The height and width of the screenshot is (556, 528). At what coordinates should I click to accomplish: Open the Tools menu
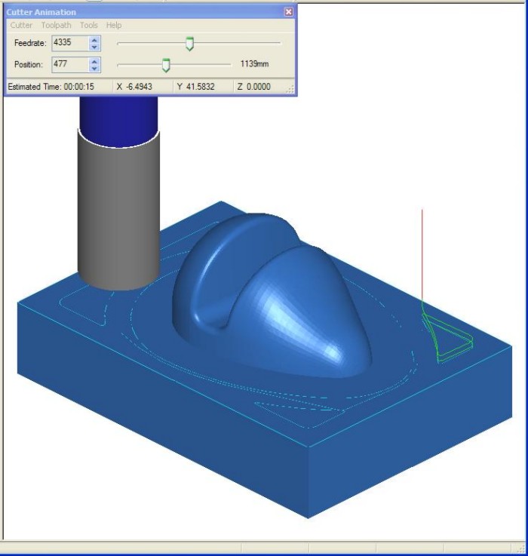89,25
